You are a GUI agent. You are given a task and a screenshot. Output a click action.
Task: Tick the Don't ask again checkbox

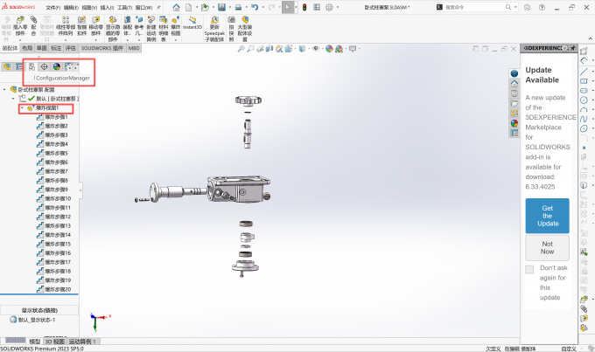pos(529,269)
